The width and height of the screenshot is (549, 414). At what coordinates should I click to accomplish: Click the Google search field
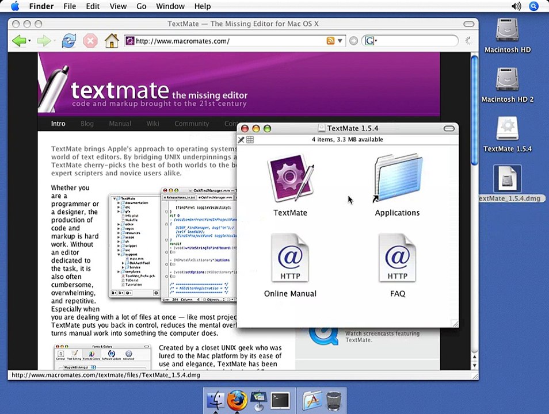417,41
